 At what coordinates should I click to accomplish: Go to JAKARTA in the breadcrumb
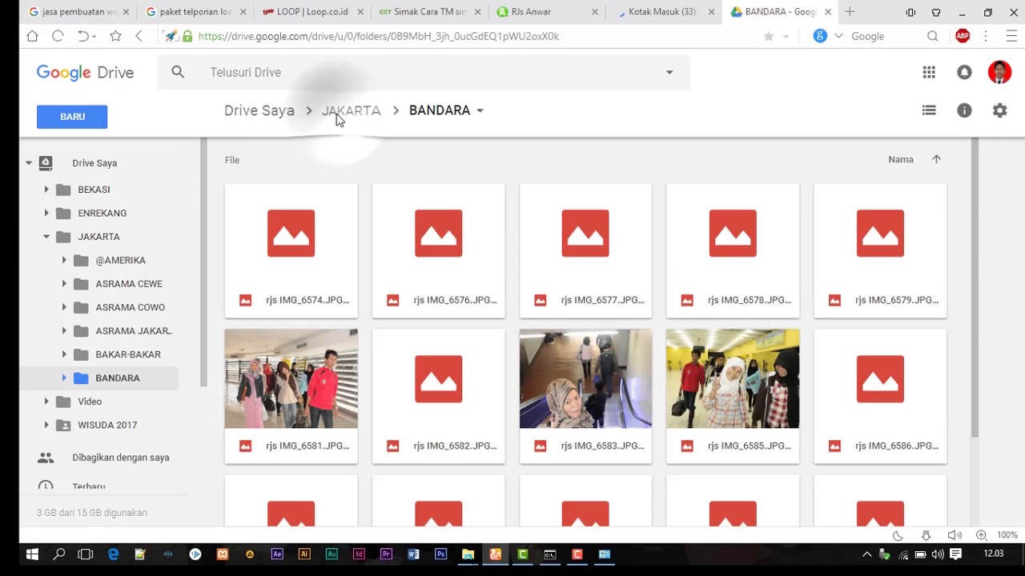(x=351, y=110)
